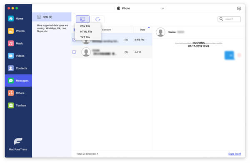Uncheck the first message conversation checkbox

[74, 40]
